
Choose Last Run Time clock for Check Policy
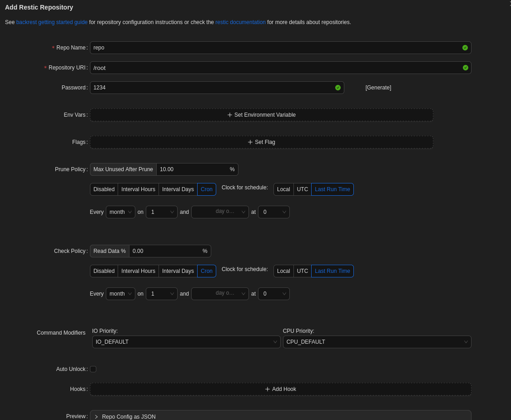coord(332,271)
